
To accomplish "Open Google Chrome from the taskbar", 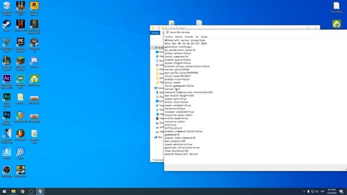I will (22, 191).
